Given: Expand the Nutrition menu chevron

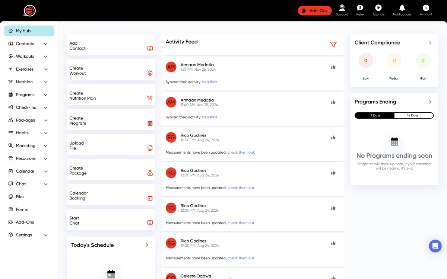Looking at the screenshot, I should 45,82.
